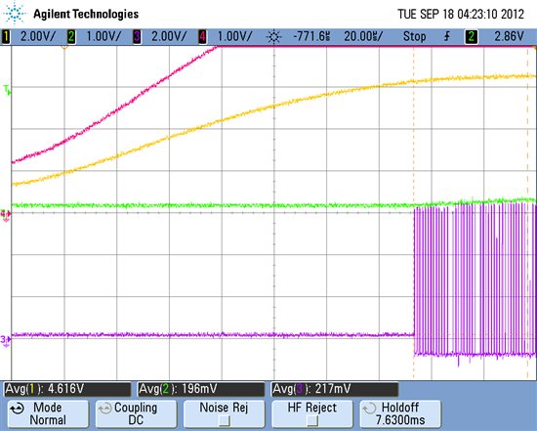Click the Agilent Technologies starburst logo

tap(15, 13)
